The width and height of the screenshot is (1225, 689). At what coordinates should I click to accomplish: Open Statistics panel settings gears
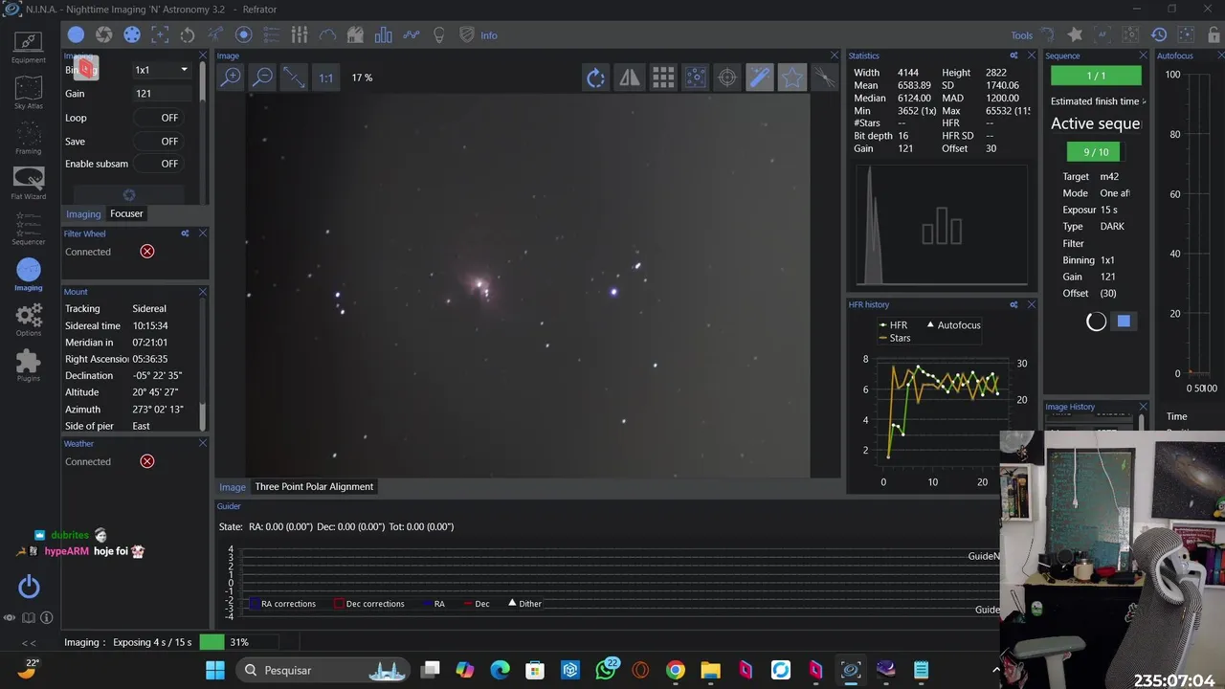pyautogui.click(x=1013, y=56)
